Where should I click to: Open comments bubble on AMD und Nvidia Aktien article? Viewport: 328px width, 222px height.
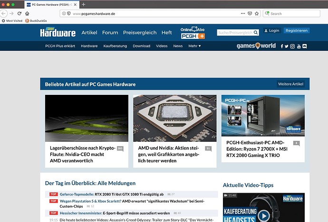pos(208,148)
